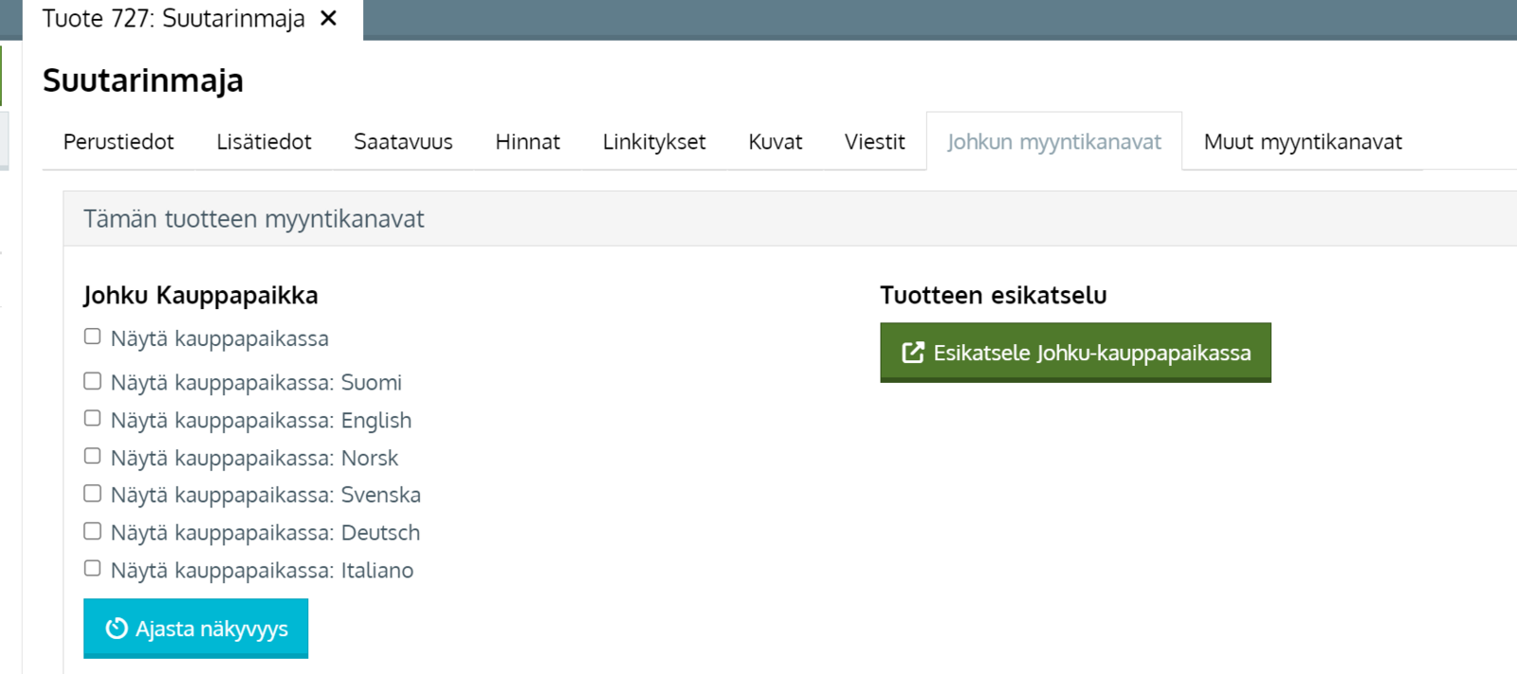This screenshot has height=674, width=1517.
Task: Check Näytä kauppapaikassa: Suomi
Action: (x=92, y=381)
